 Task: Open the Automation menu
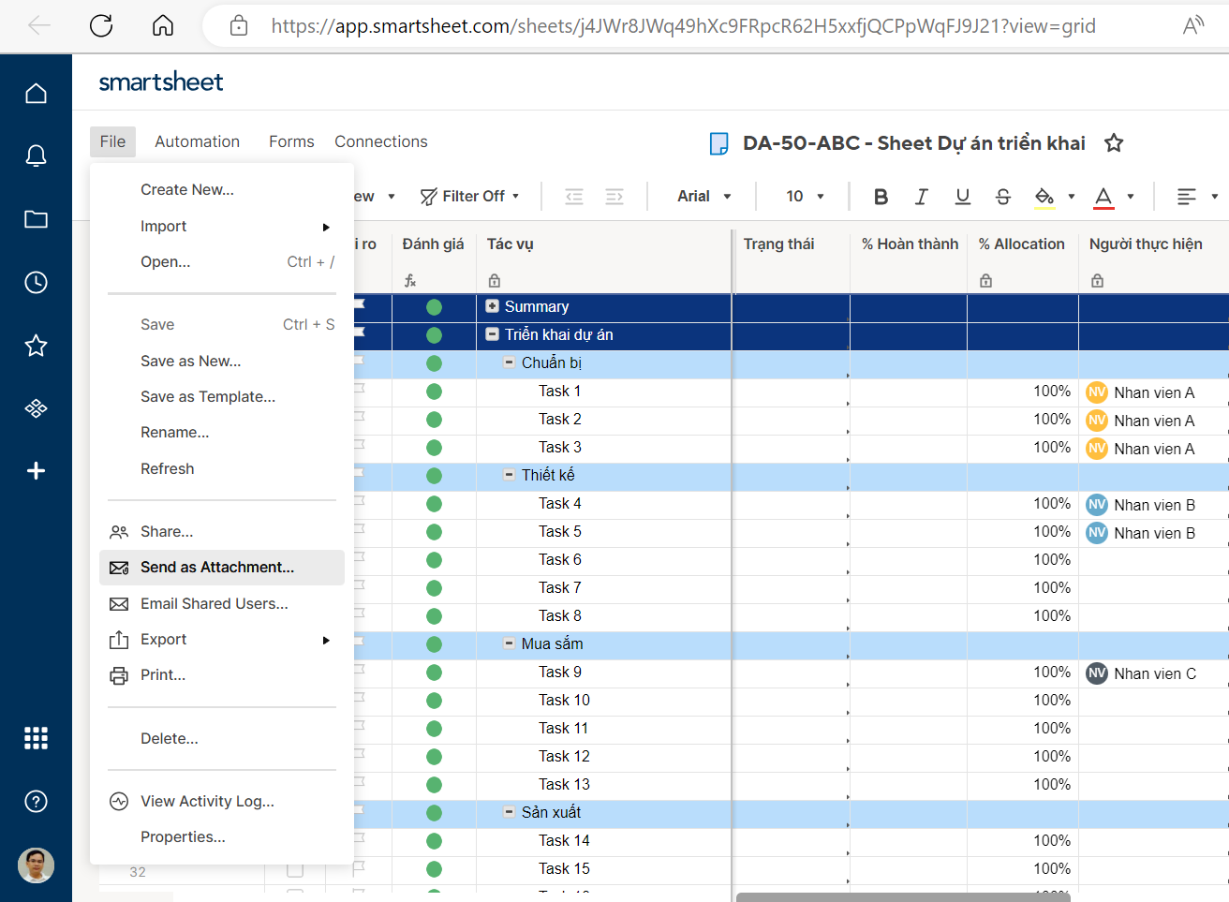coord(197,141)
